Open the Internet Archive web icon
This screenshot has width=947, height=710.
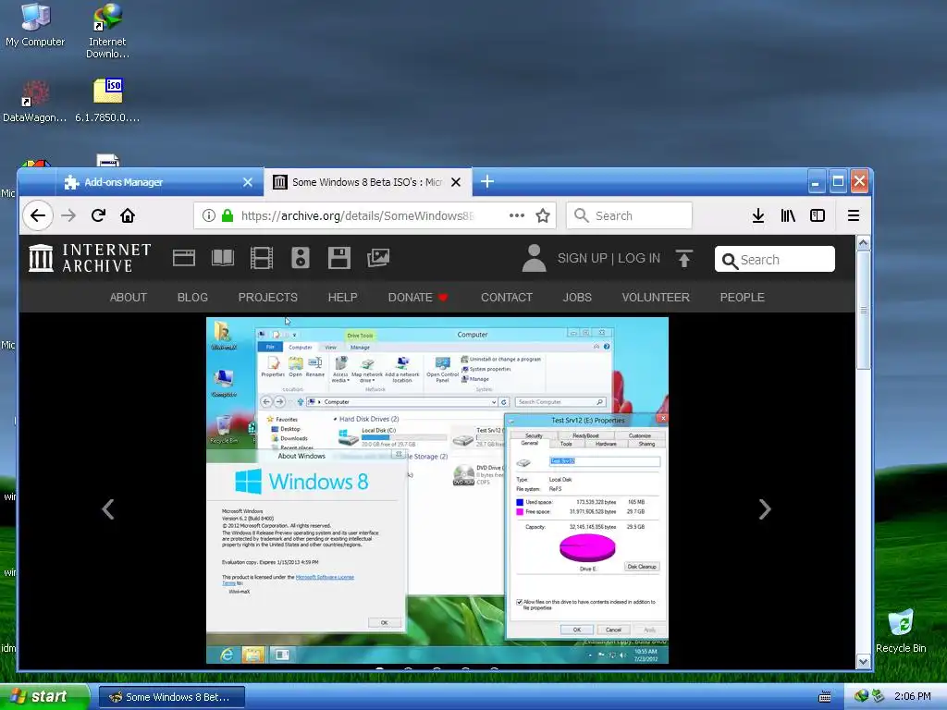pyautogui.click(x=184, y=259)
